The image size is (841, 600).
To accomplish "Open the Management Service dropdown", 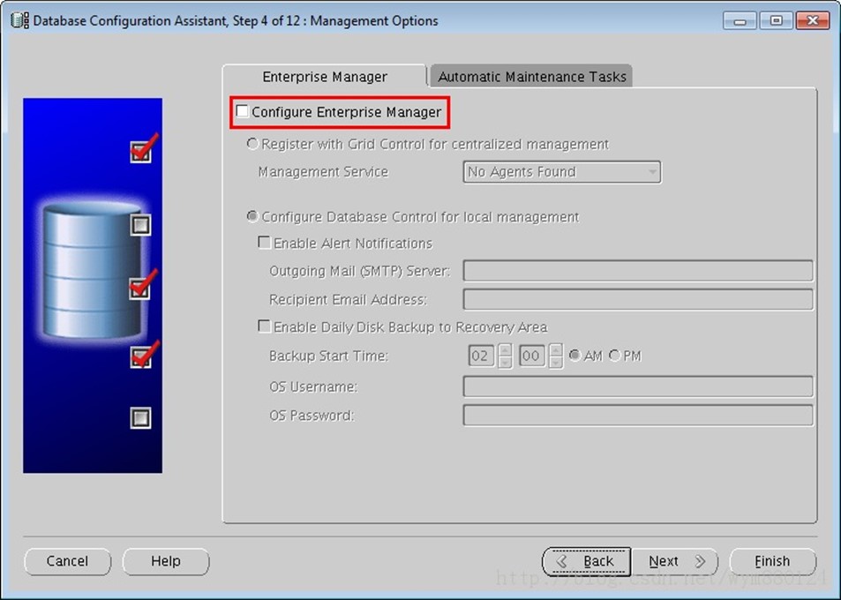I will tap(561, 172).
